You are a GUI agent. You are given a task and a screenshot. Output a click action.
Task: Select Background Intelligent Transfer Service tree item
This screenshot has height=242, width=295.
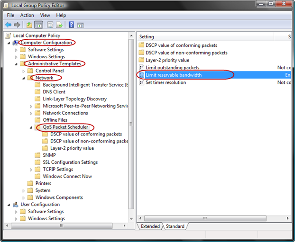[85, 85]
